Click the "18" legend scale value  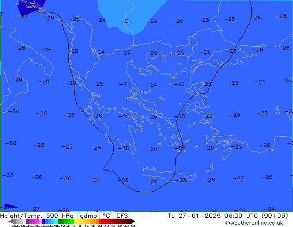pyautogui.click(x=93, y=226)
